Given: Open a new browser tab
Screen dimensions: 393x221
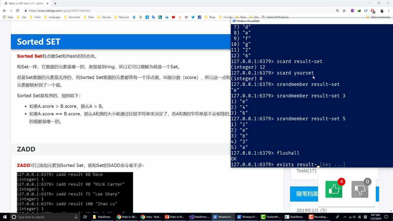Looking at the screenshot, I should (x=55, y=3).
